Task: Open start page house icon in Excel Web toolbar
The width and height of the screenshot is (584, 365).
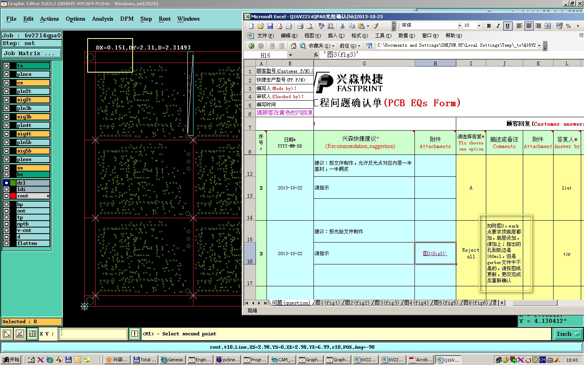Action: coord(293,46)
